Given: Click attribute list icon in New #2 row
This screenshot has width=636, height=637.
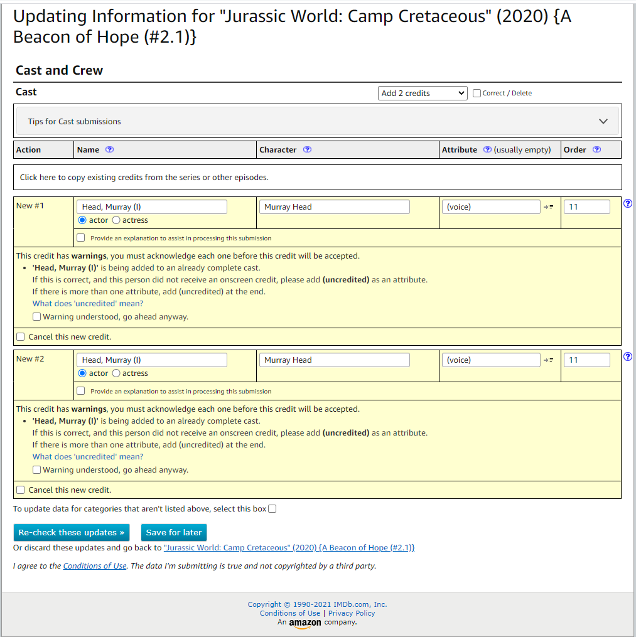Looking at the screenshot, I should coord(549,360).
